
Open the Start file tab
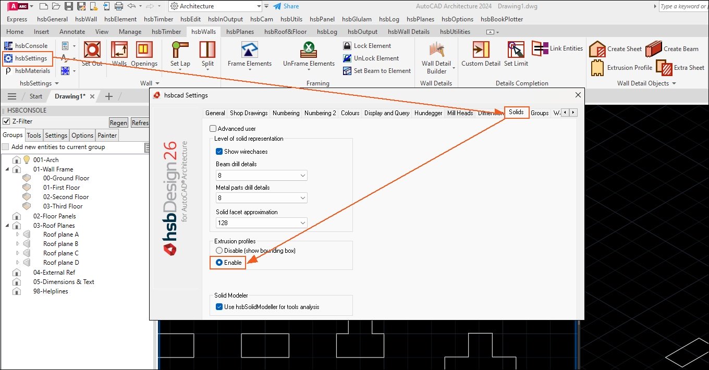(x=36, y=96)
